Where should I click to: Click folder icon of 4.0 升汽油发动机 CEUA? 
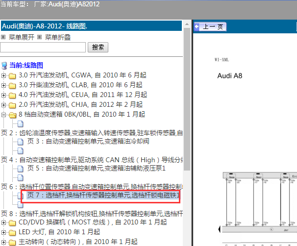pos(12,96)
